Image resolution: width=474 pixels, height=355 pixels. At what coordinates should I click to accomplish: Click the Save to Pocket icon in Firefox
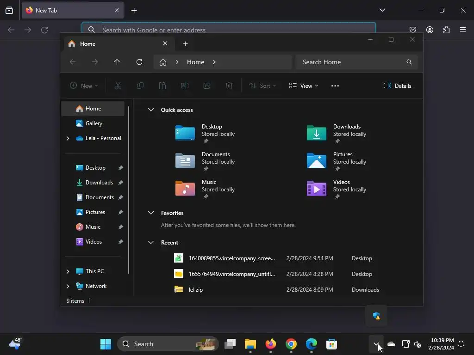(413, 30)
